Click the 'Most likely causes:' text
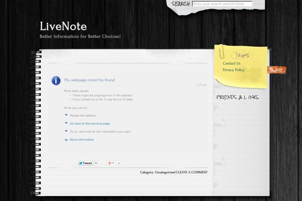 pos(77,91)
